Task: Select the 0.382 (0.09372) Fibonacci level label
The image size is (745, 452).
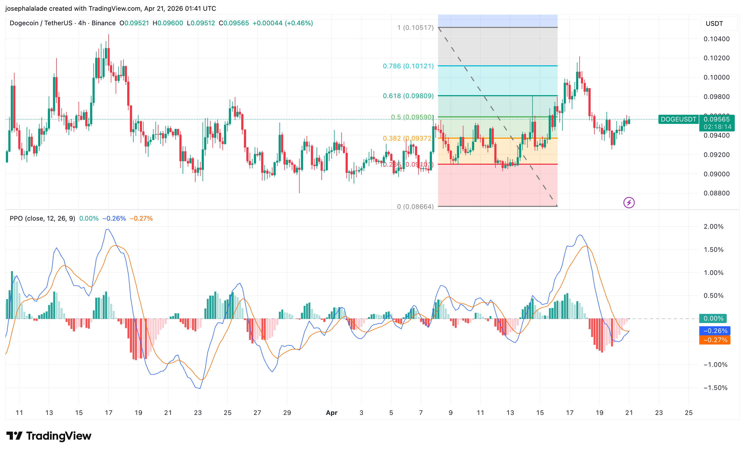Action: click(407, 138)
